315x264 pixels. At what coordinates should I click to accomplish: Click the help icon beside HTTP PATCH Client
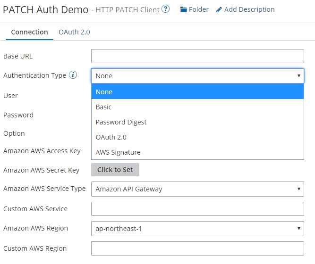pyautogui.click(x=165, y=9)
